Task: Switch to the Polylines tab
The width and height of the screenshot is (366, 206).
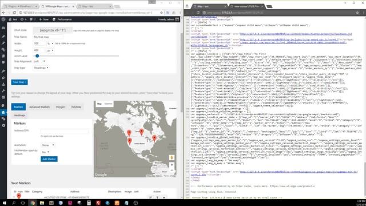Action: pyautogui.click(x=76, y=107)
